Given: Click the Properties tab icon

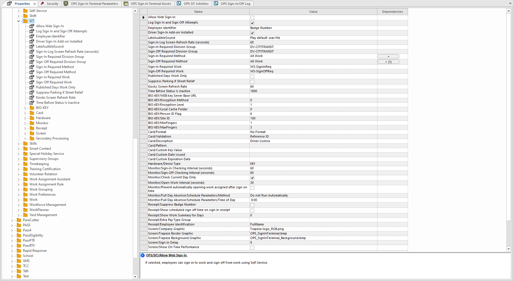Looking at the screenshot, I should pyautogui.click(x=9, y=3).
